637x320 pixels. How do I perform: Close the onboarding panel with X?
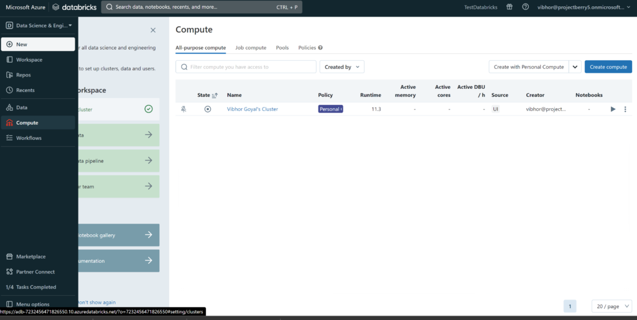click(153, 30)
